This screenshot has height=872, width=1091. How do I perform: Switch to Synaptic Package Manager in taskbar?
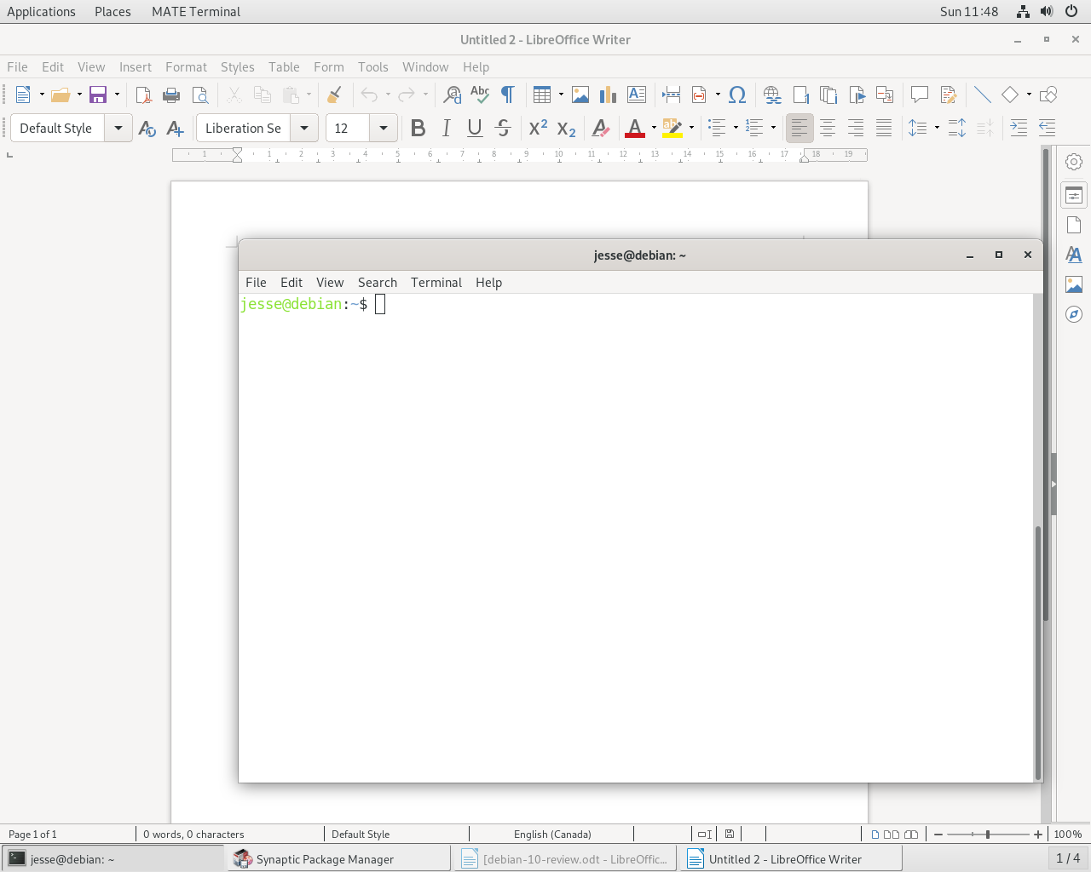pyautogui.click(x=338, y=859)
